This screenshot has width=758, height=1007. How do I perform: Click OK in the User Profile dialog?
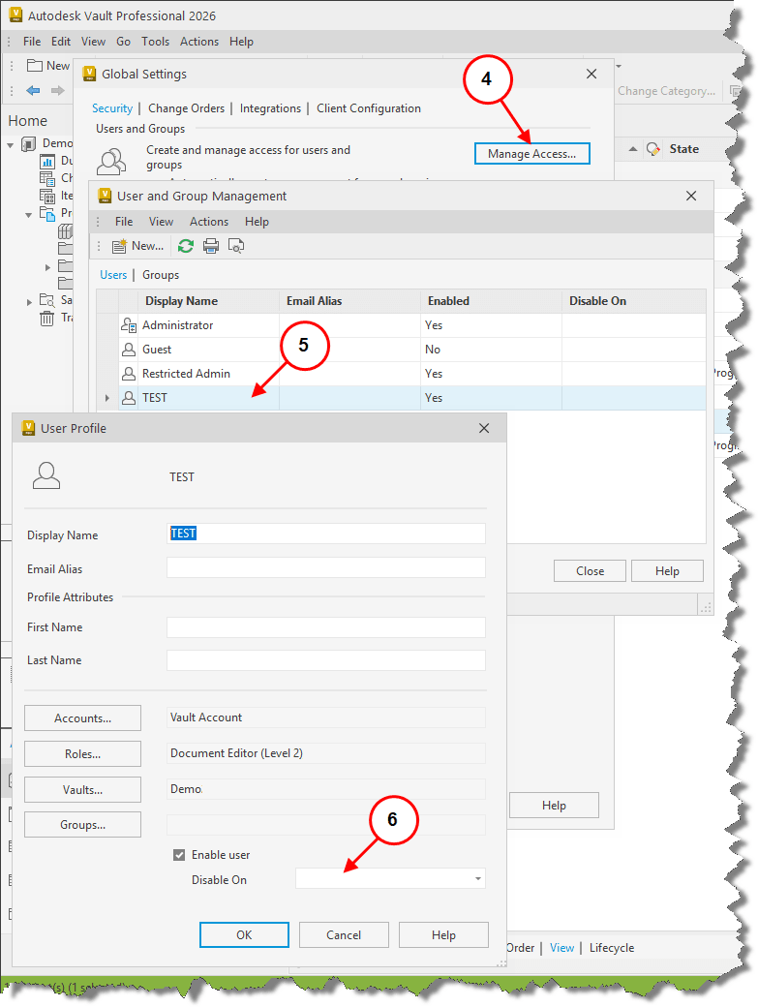[244, 935]
